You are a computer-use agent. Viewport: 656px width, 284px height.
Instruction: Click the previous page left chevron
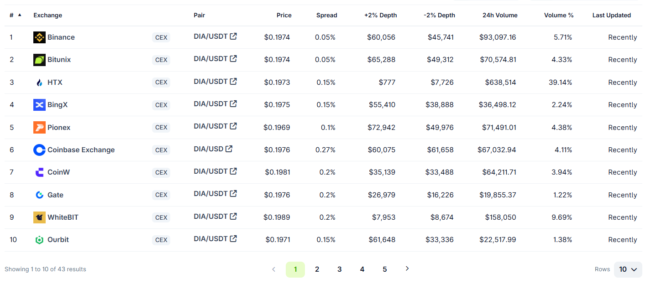pyautogui.click(x=274, y=269)
